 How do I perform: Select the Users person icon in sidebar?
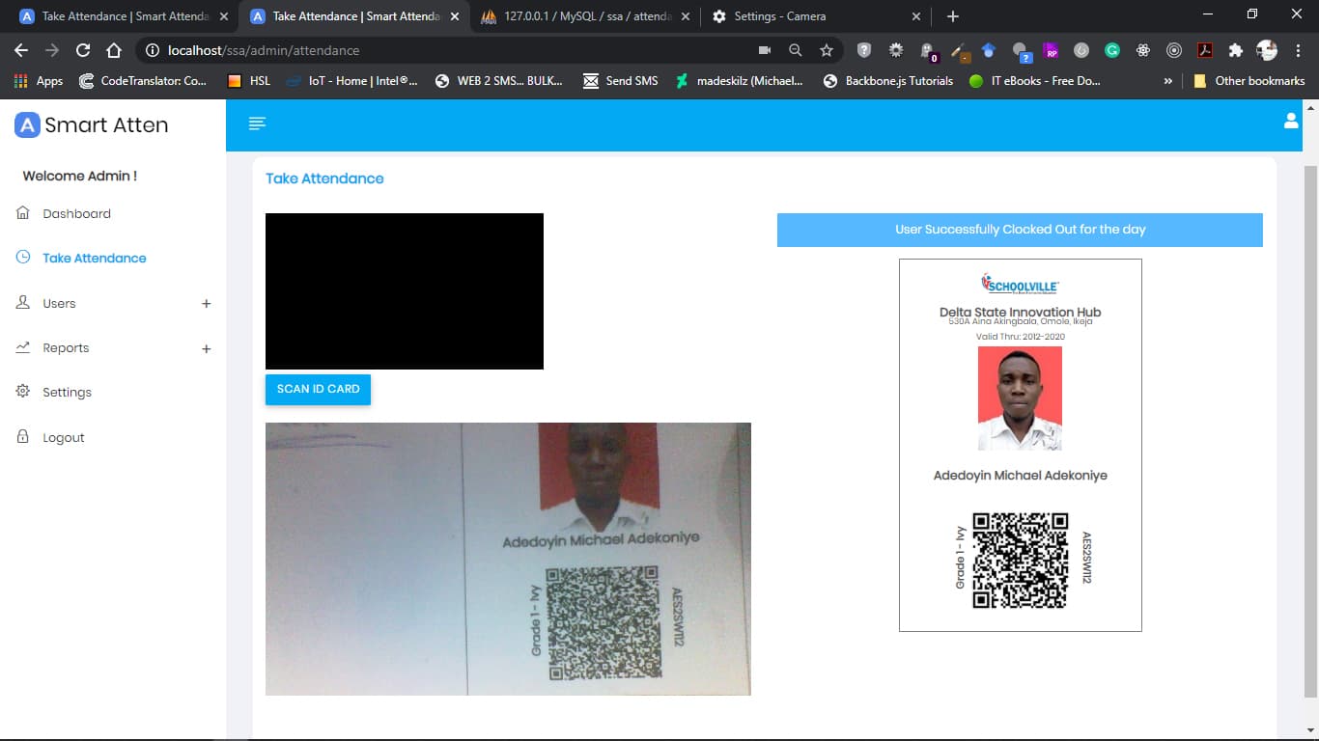22,303
